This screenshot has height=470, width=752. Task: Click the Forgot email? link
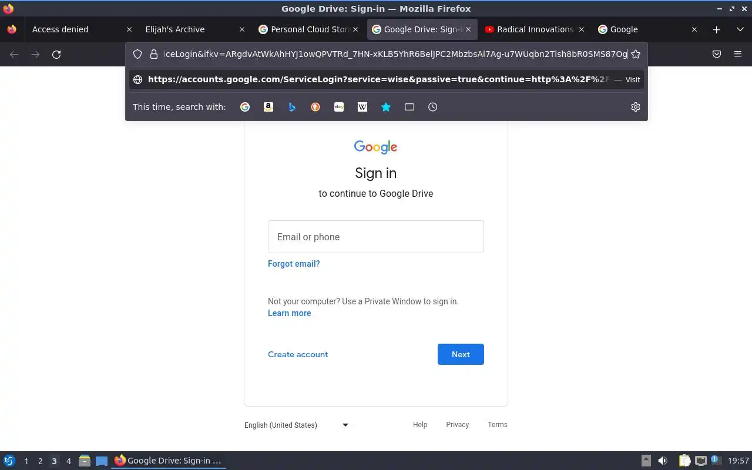(294, 264)
